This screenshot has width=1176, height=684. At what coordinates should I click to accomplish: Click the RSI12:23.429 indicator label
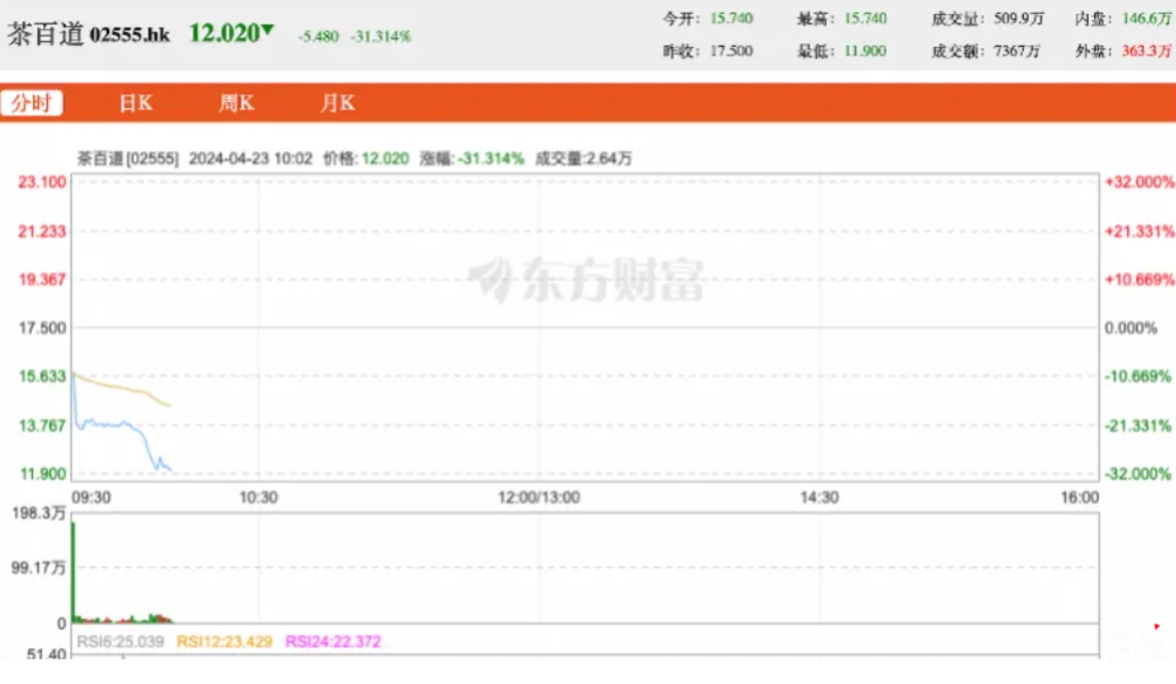[224, 642]
